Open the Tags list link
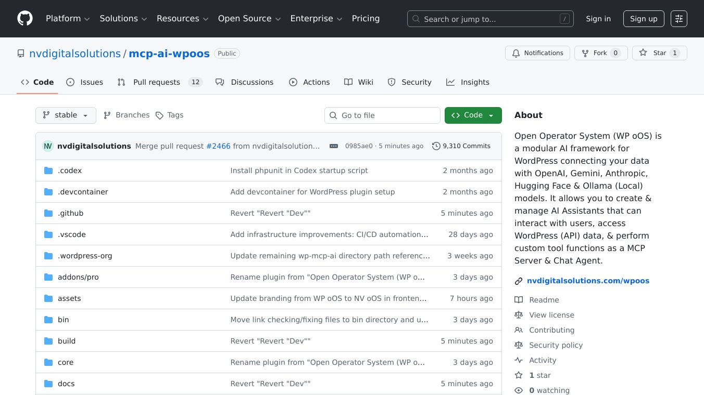Image resolution: width=704 pixels, height=395 pixels. click(170, 115)
